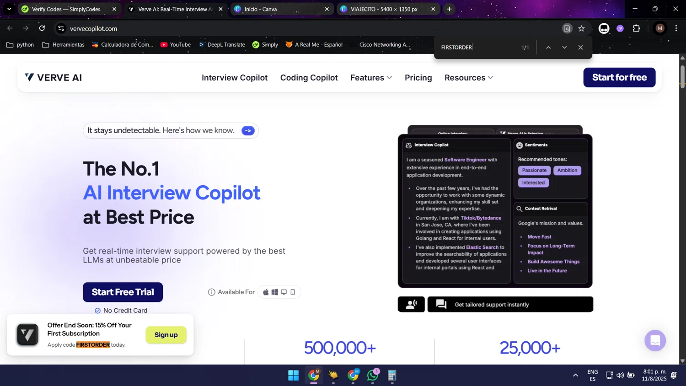
Task: Click the volume icon in tray
Action: point(620,375)
